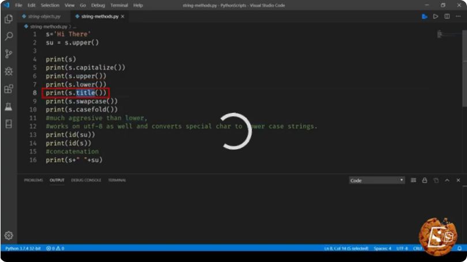The image size is (467, 262).
Task: Switch to the DEBUG CONSOLE panel tab
Action: point(86,180)
